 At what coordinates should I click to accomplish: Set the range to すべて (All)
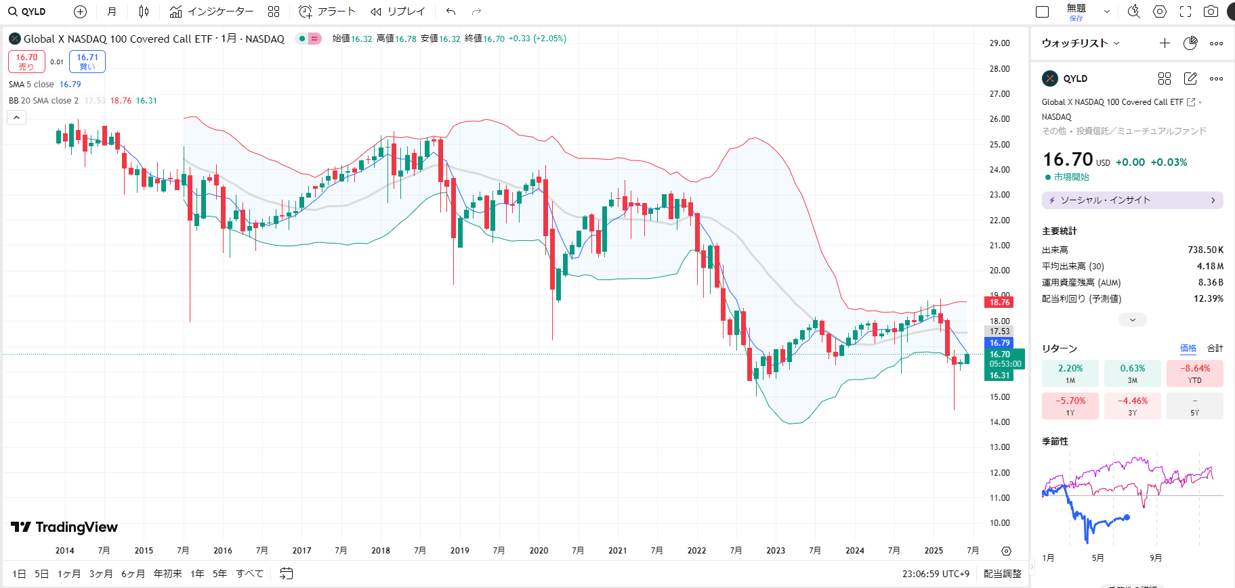tap(250, 574)
